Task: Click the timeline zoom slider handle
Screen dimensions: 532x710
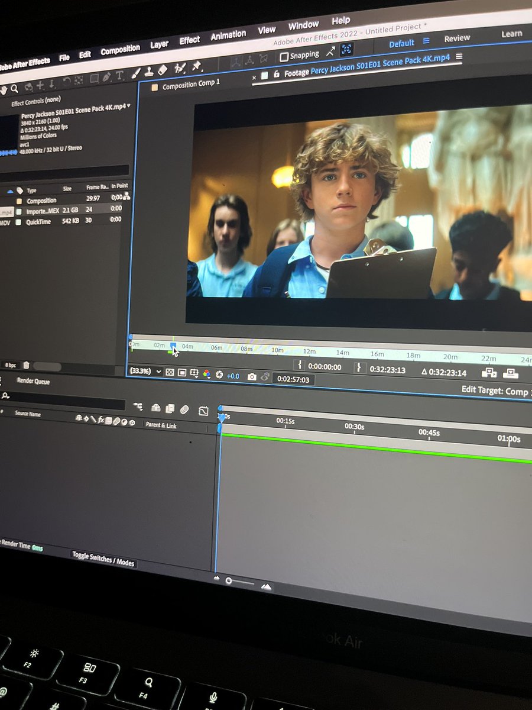Action: (229, 581)
